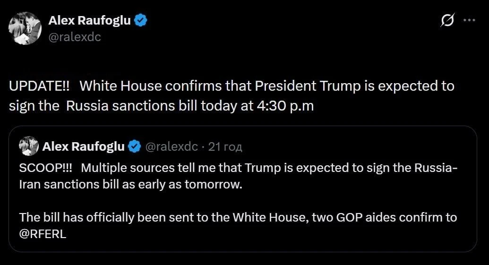Open the three-dot more options menu
The image size is (489, 265).
(x=469, y=20)
